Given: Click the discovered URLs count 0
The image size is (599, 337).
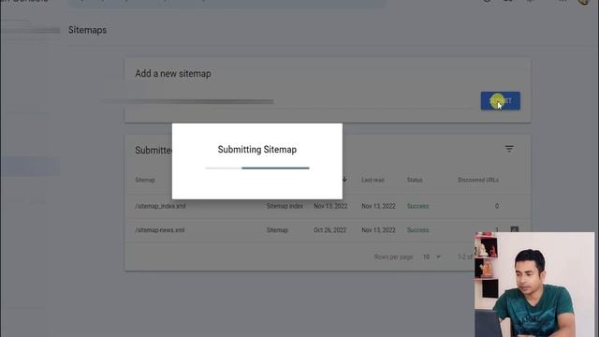Looking at the screenshot, I should [x=497, y=206].
